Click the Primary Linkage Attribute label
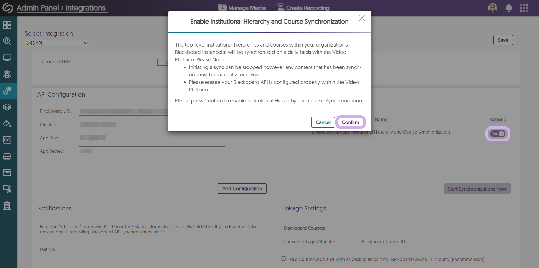The height and width of the screenshot is (268, 539). pyautogui.click(x=309, y=242)
